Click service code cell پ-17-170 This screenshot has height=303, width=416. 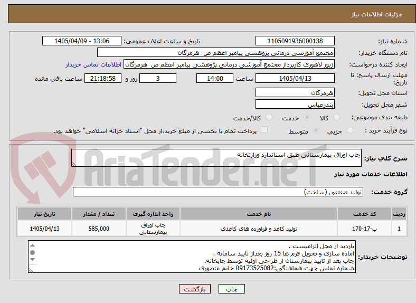pyautogui.click(x=365, y=229)
